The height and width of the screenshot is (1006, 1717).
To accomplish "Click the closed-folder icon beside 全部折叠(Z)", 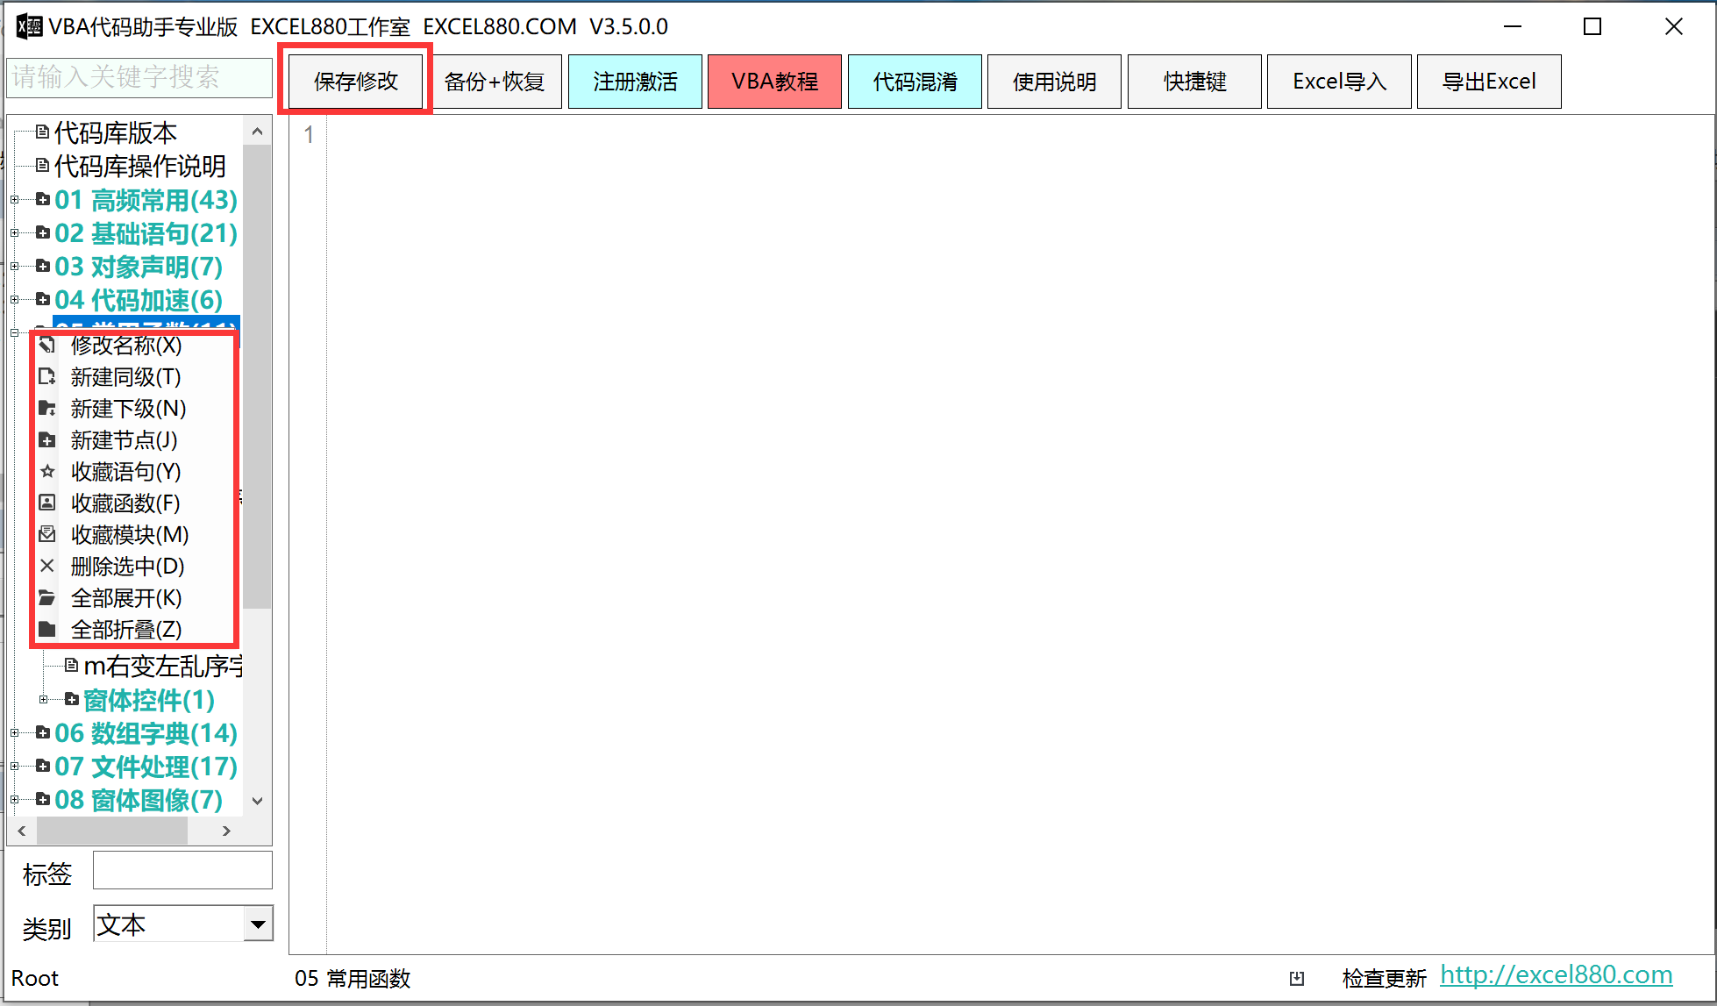I will click(x=47, y=630).
